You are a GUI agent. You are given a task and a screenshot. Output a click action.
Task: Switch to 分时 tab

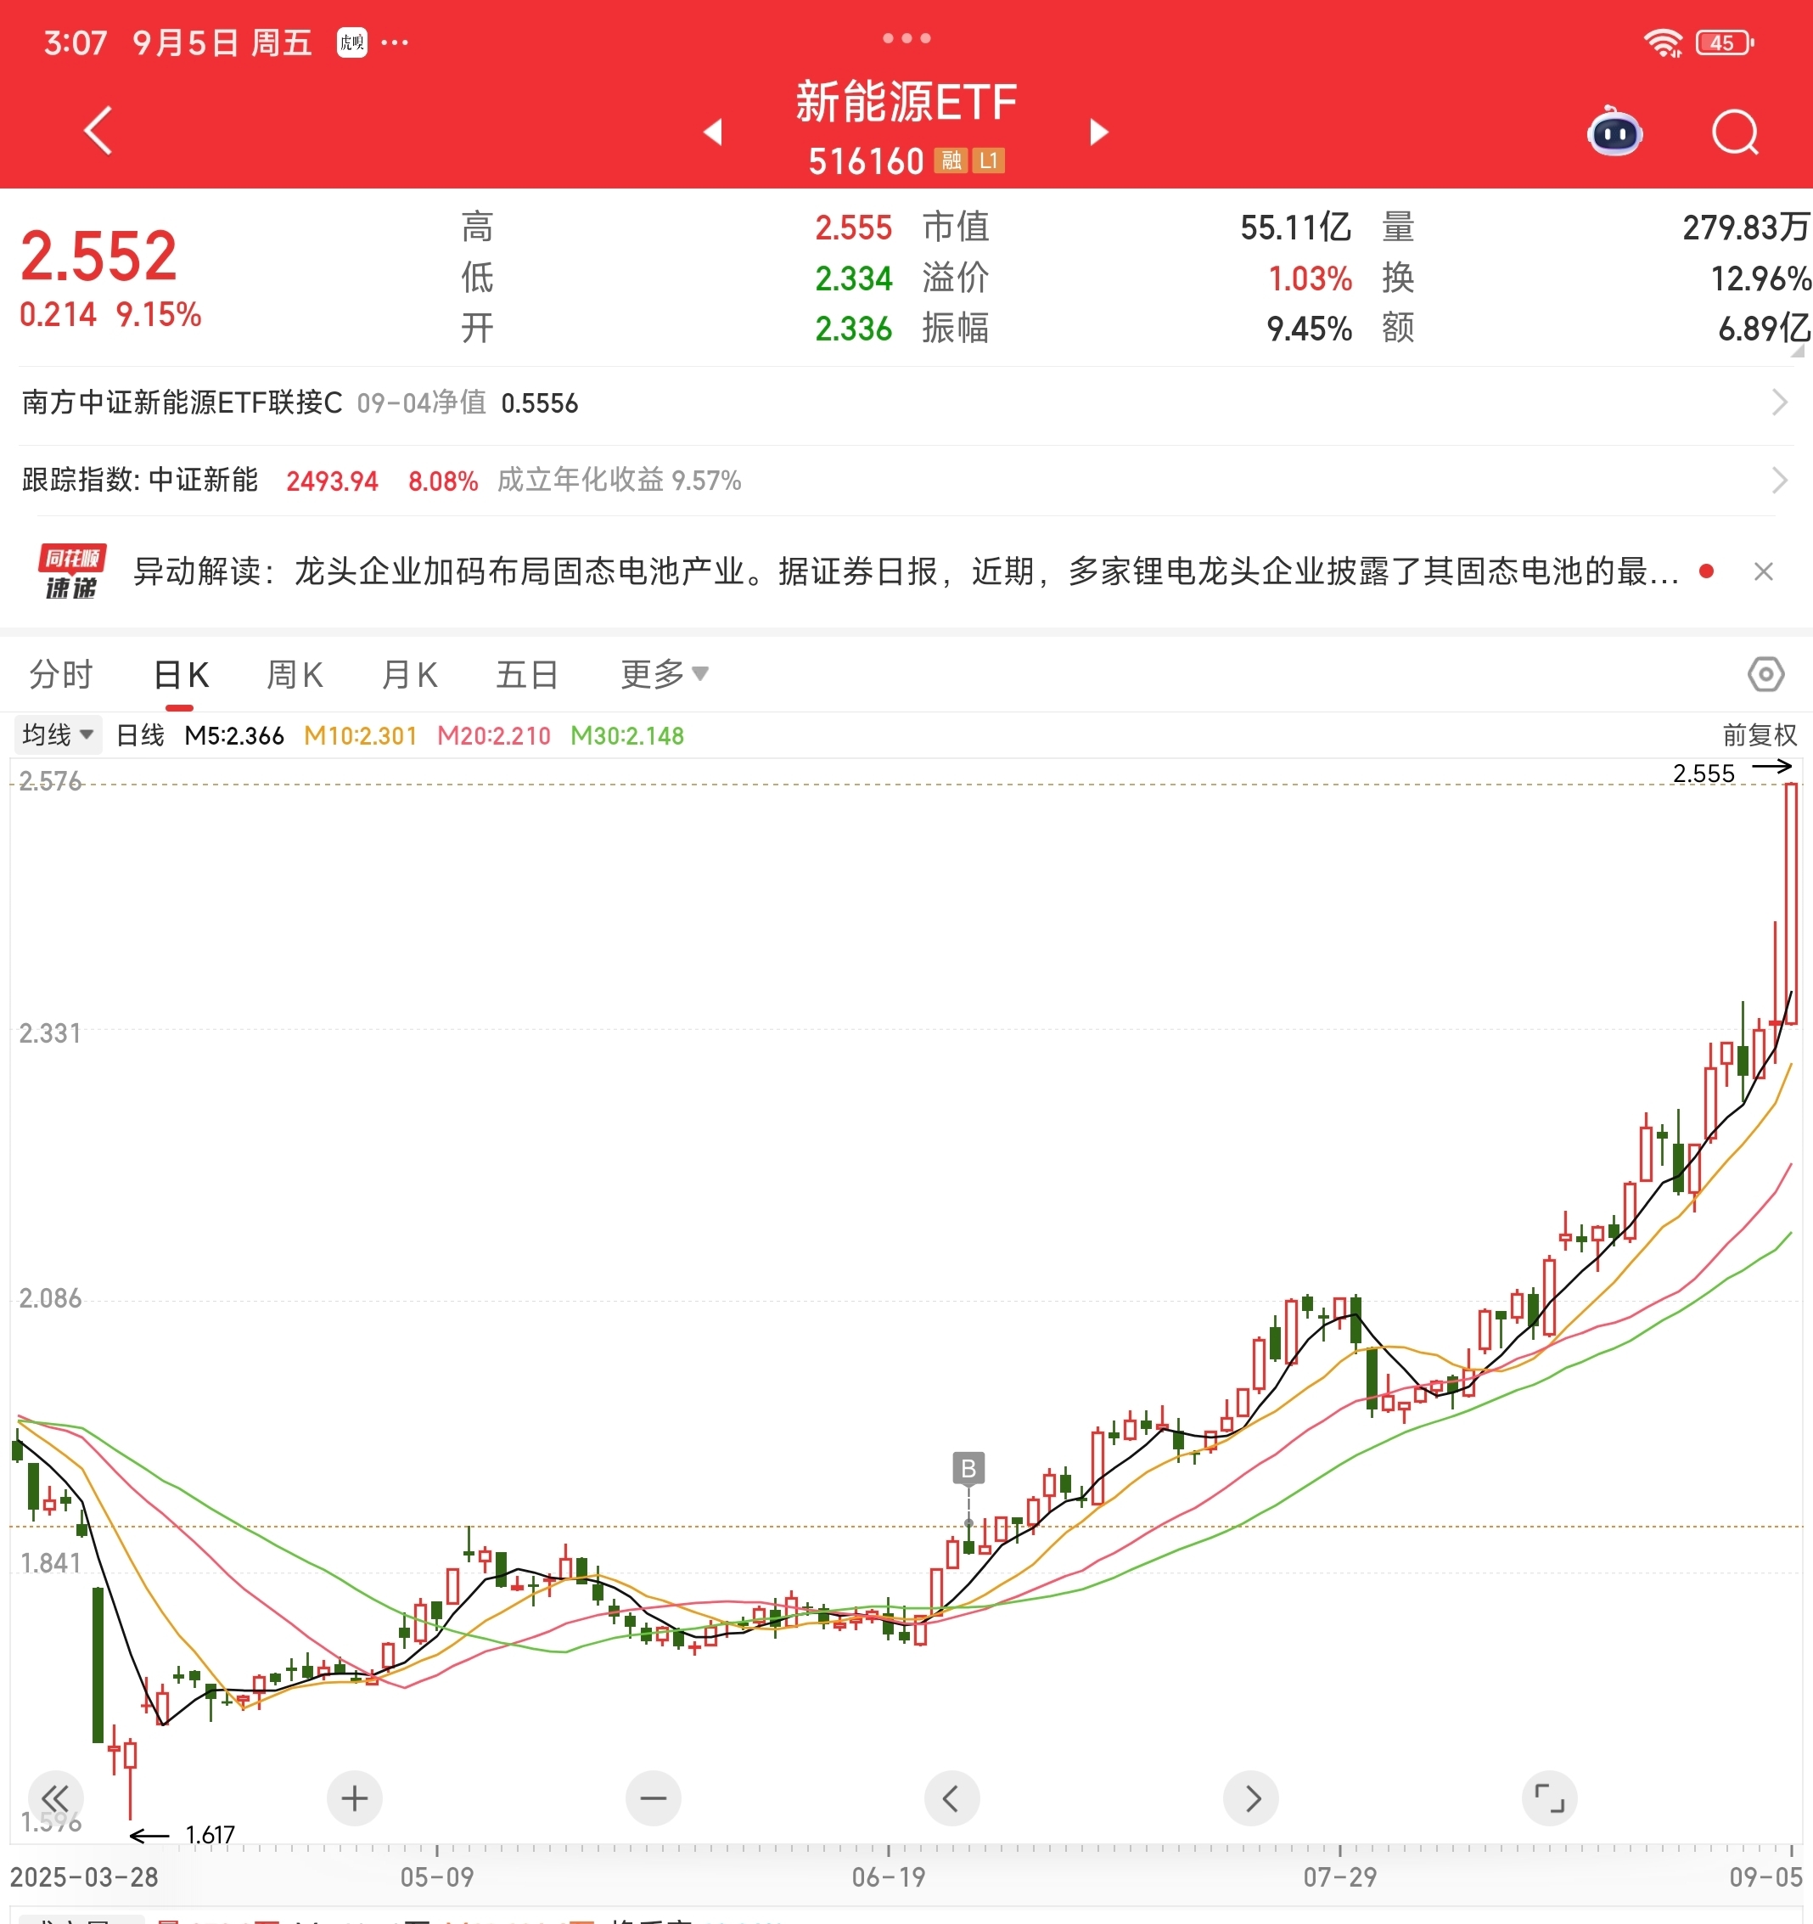point(61,673)
